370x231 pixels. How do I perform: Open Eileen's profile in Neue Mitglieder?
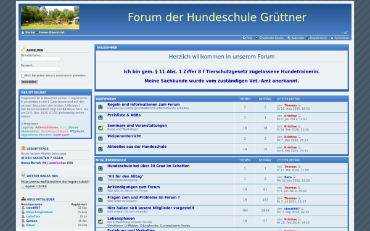[31, 225]
